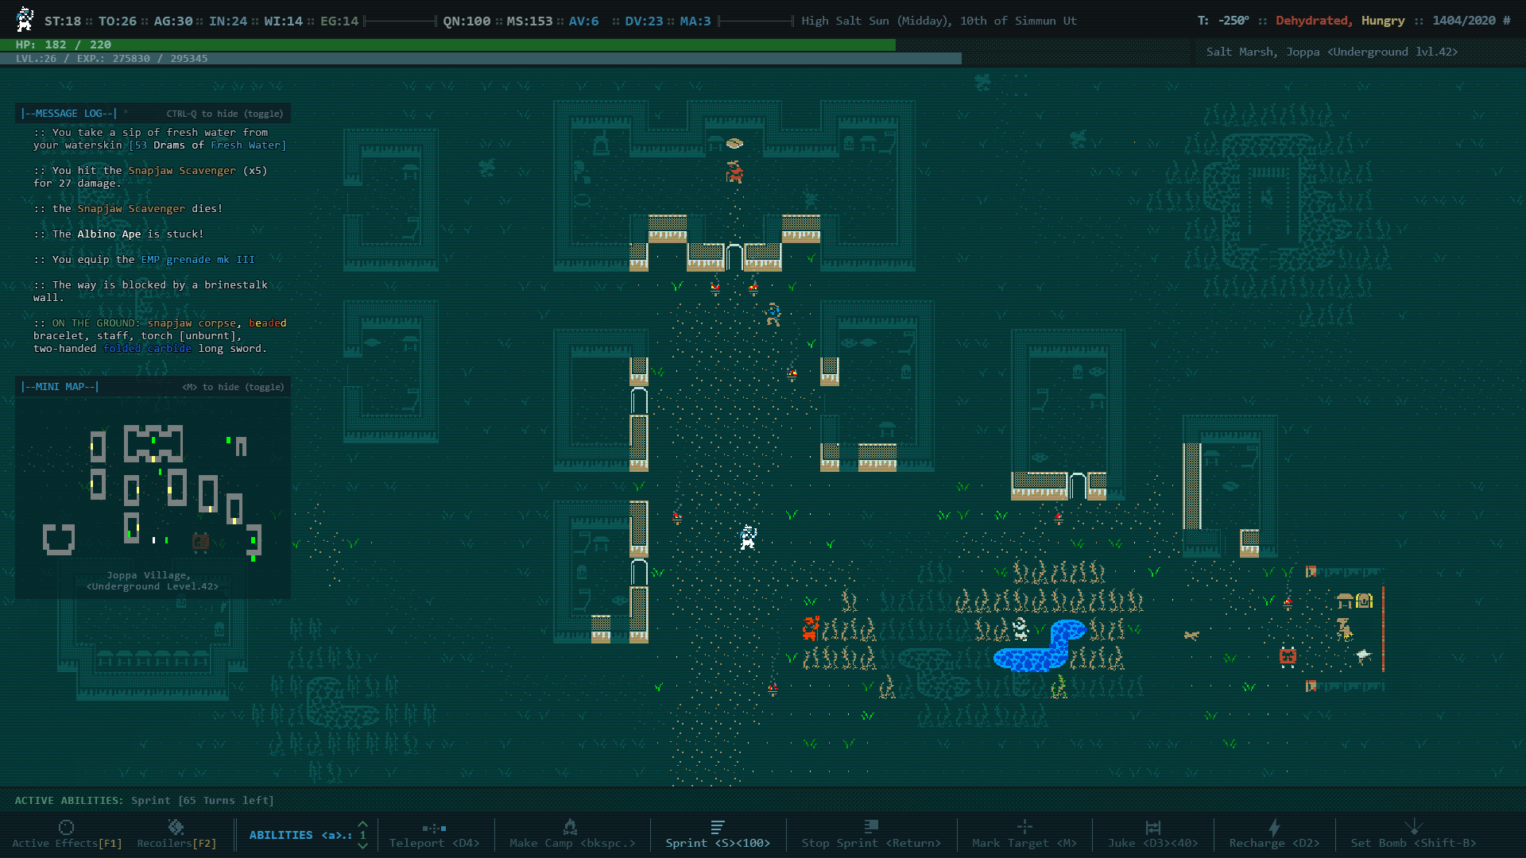Image resolution: width=1526 pixels, height=858 pixels.
Task: Toggle Sprint off using Stop Sprint
Action: pos(870,834)
